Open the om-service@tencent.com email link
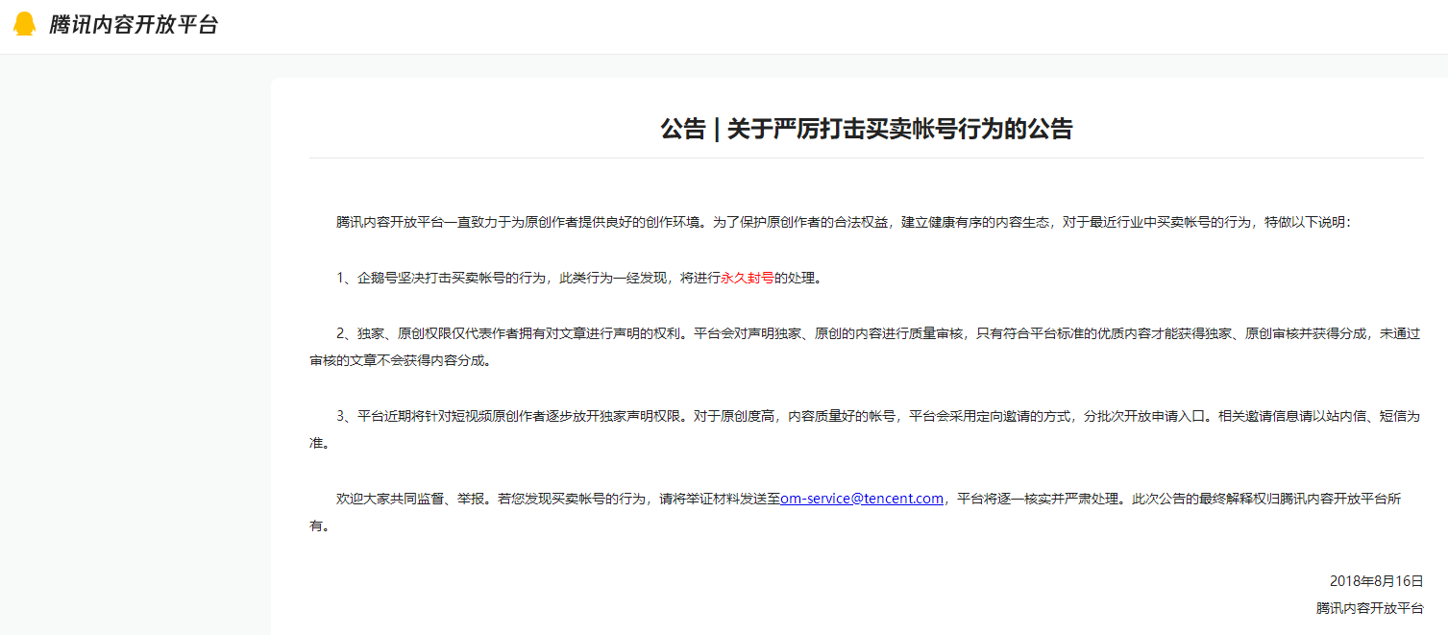This screenshot has height=635, width=1448. (x=862, y=499)
